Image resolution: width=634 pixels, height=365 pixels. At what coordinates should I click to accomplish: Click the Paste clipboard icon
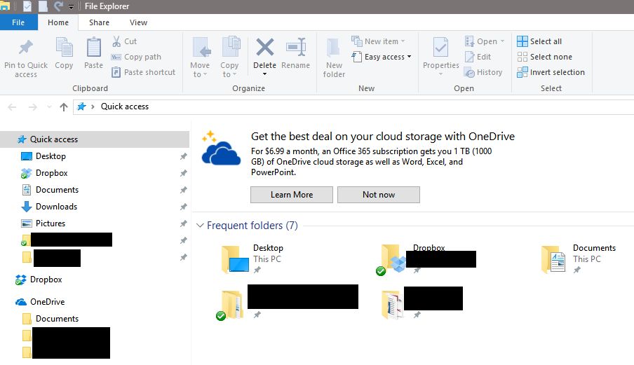click(93, 47)
